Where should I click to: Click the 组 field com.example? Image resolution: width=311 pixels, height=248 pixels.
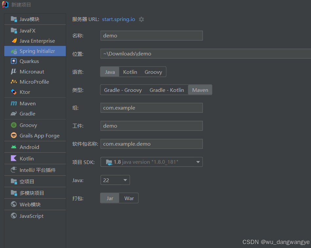152,108
